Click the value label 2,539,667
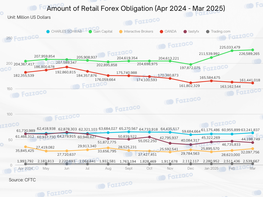Image resolution: width=263 pixels, height=197 pixels. pyautogui.click(x=251, y=161)
